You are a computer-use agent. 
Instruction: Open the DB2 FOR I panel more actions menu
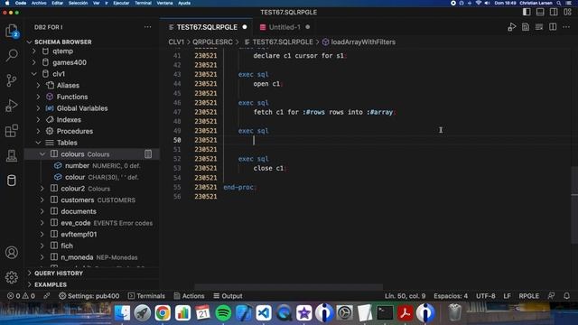point(147,27)
